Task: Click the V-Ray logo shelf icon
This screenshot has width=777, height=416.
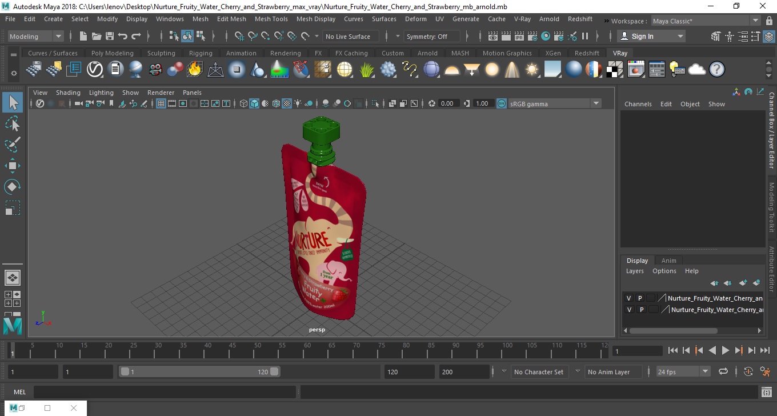Action: tap(95, 70)
